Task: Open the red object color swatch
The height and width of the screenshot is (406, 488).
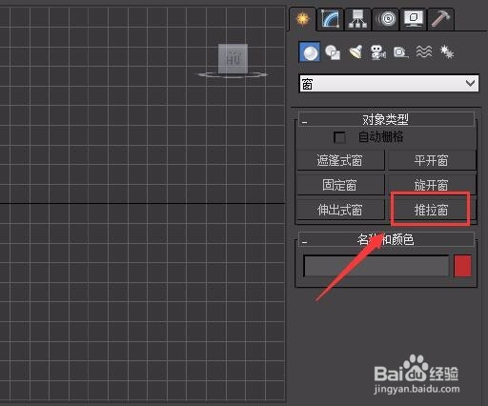Action: (x=463, y=266)
